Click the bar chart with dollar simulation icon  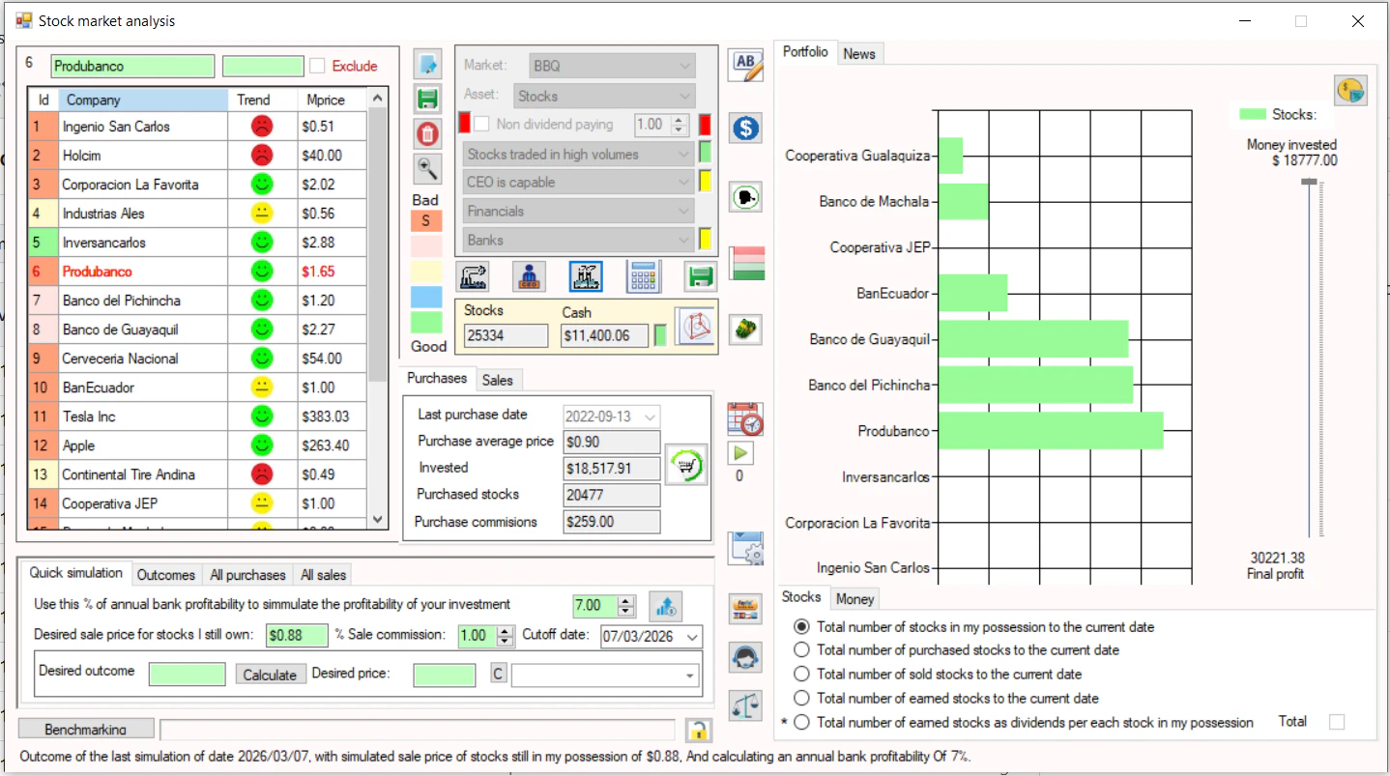665,606
